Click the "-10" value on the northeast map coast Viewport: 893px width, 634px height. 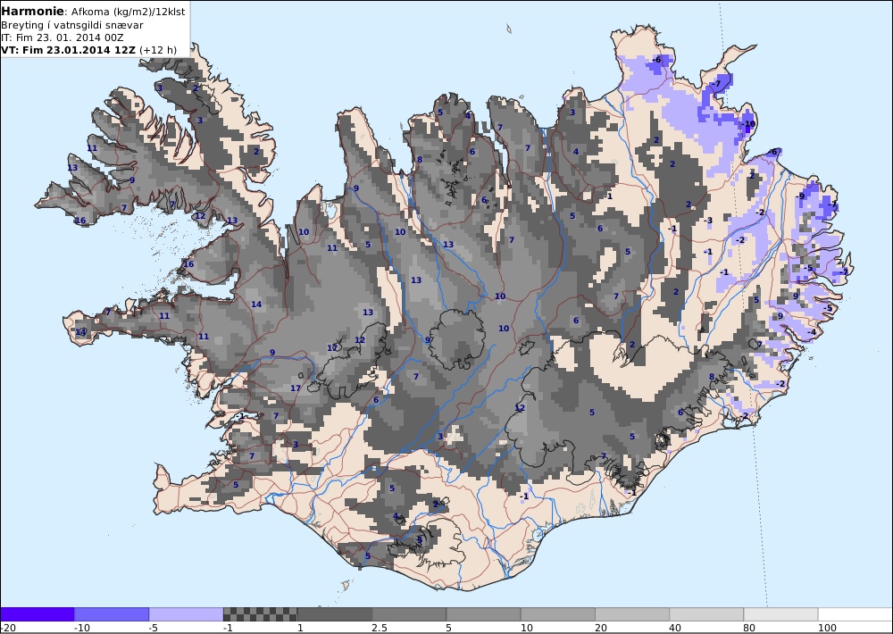click(x=747, y=124)
